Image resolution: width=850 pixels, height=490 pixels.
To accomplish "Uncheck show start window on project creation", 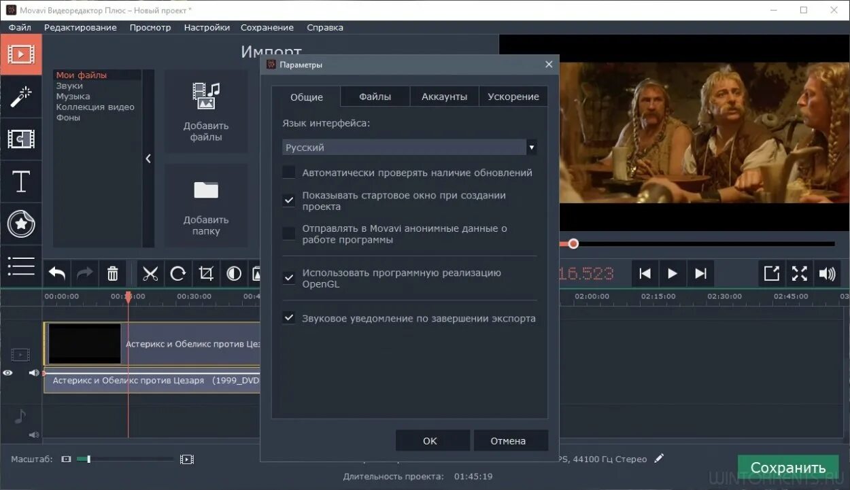I will [289, 200].
